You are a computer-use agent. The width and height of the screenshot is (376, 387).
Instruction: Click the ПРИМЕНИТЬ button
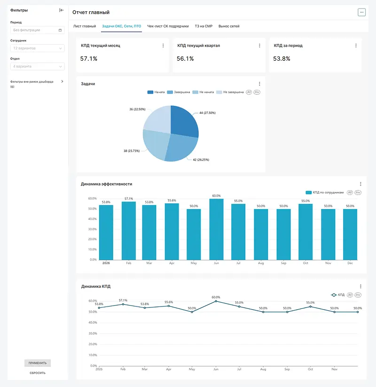(x=38, y=363)
